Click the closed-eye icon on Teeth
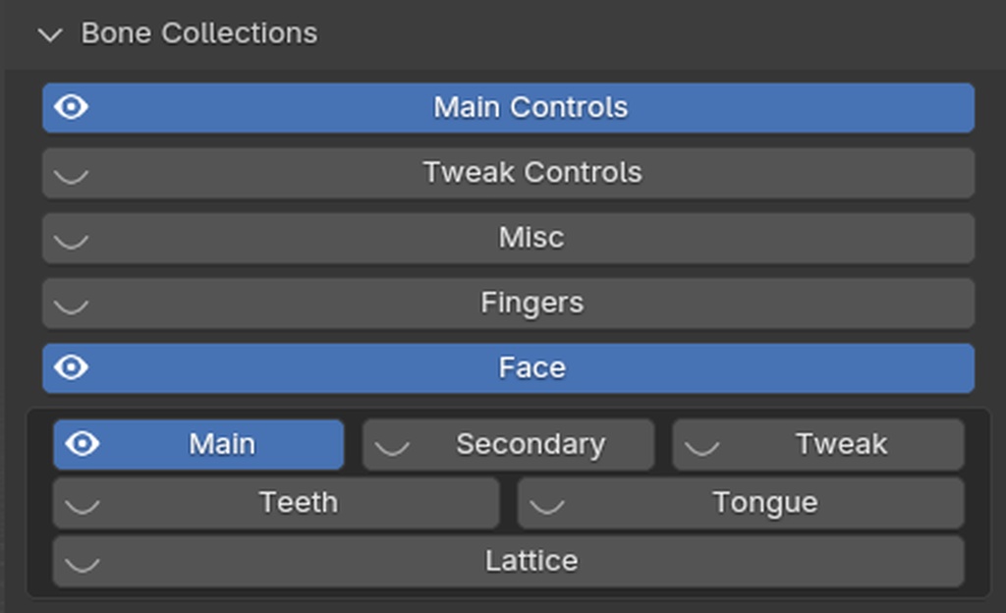Image resolution: width=1006 pixels, height=613 pixels. (83, 505)
